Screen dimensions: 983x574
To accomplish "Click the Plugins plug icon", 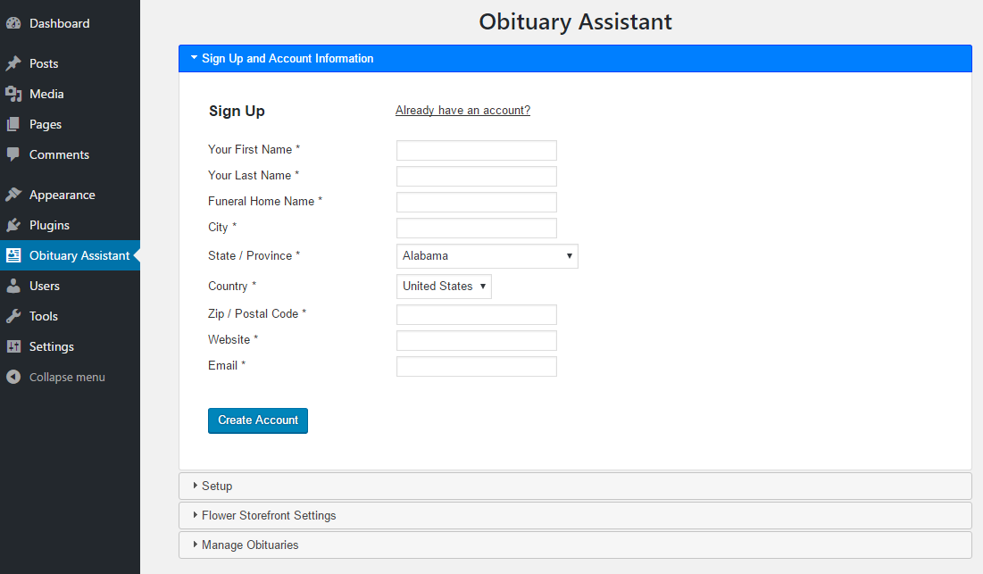I will (13, 225).
